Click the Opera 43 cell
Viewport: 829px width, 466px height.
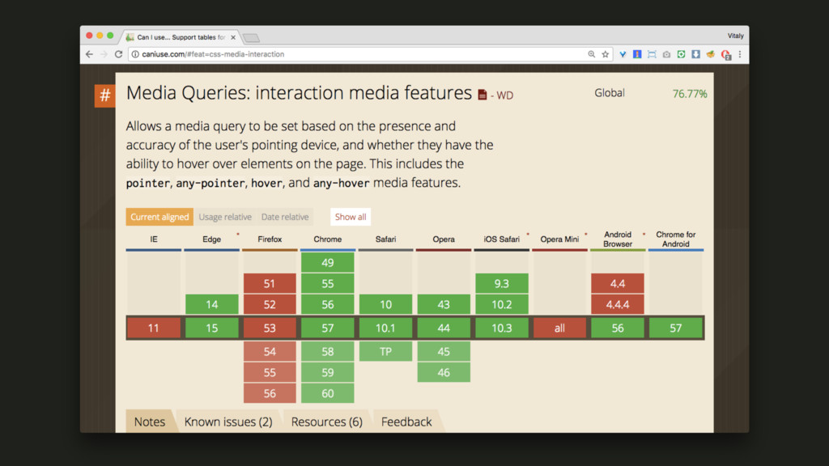tap(444, 304)
